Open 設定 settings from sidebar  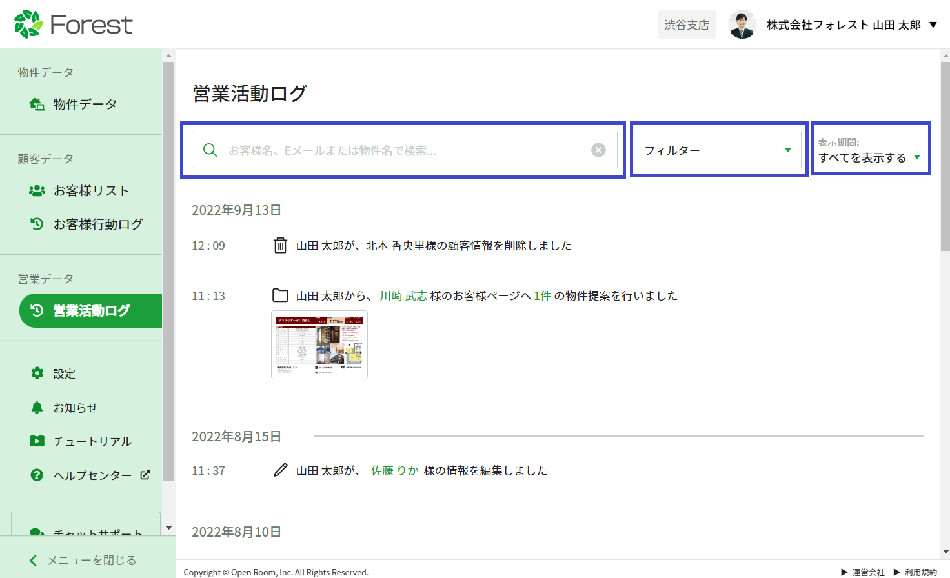tap(64, 374)
